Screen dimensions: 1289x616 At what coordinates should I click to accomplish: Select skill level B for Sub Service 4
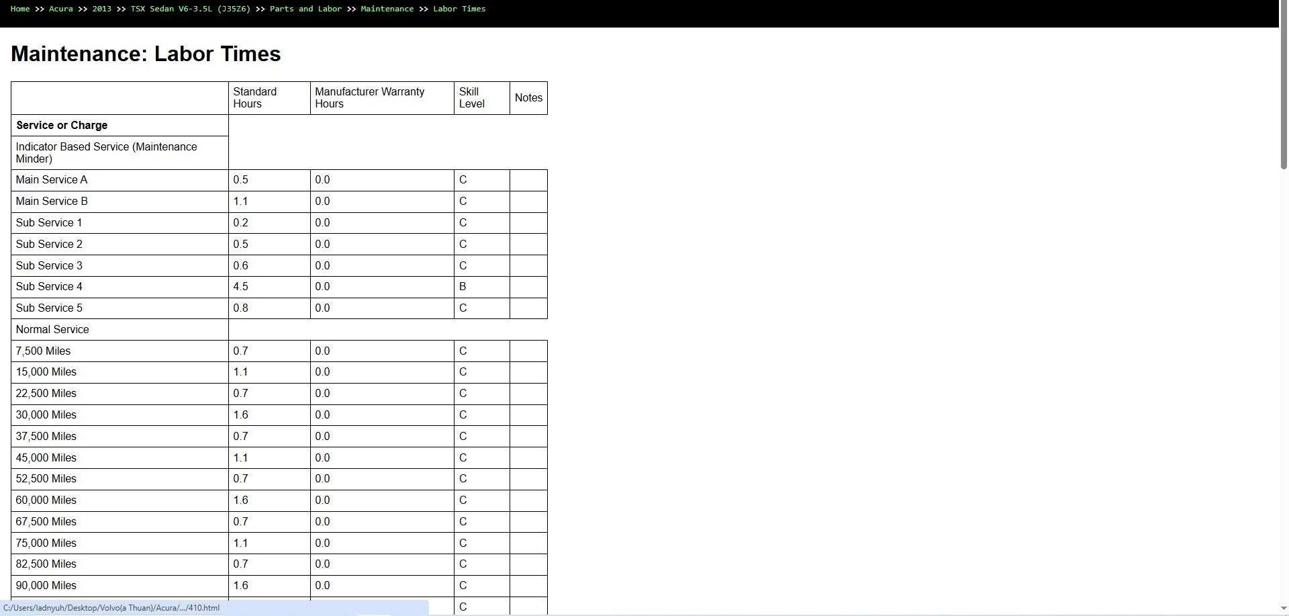click(463, 287)
